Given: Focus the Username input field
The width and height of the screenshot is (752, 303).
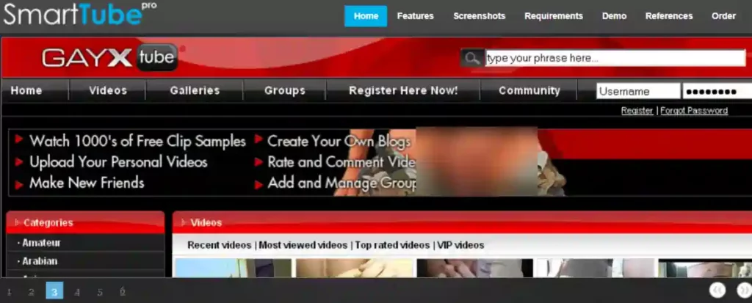Looking at the screenshot, I should (637, 92).
